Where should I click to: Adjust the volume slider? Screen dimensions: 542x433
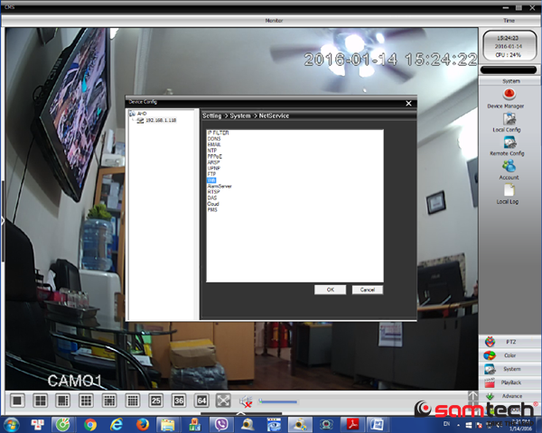(x=278, y=401)
